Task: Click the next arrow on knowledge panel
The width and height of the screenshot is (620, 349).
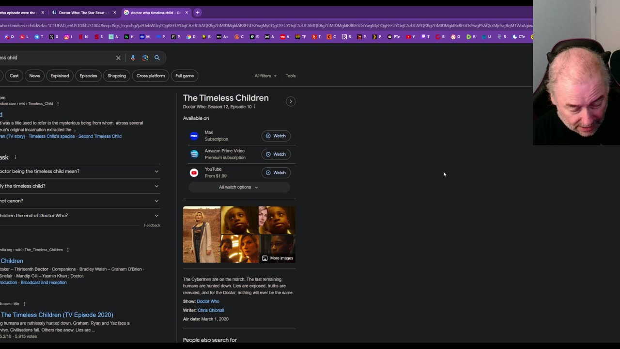Action: (x=291, y=101)
